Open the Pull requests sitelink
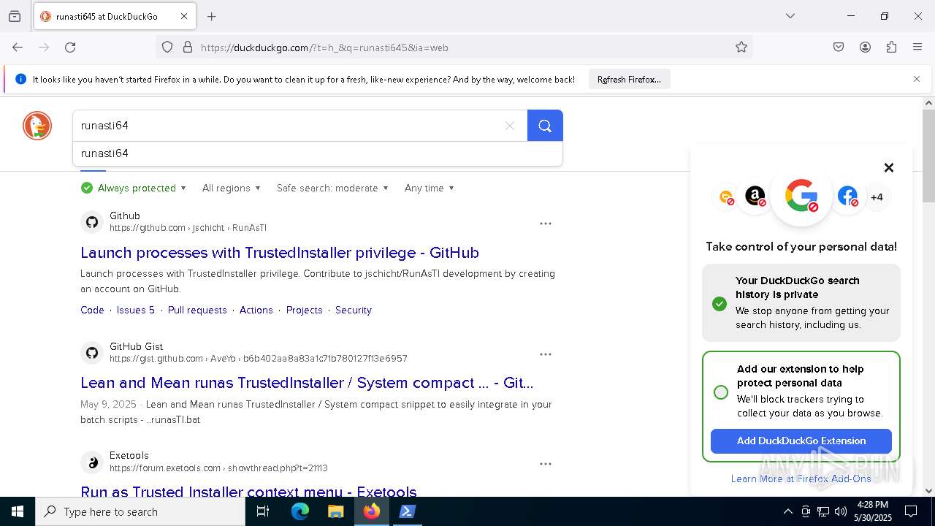 coord(197,310)
